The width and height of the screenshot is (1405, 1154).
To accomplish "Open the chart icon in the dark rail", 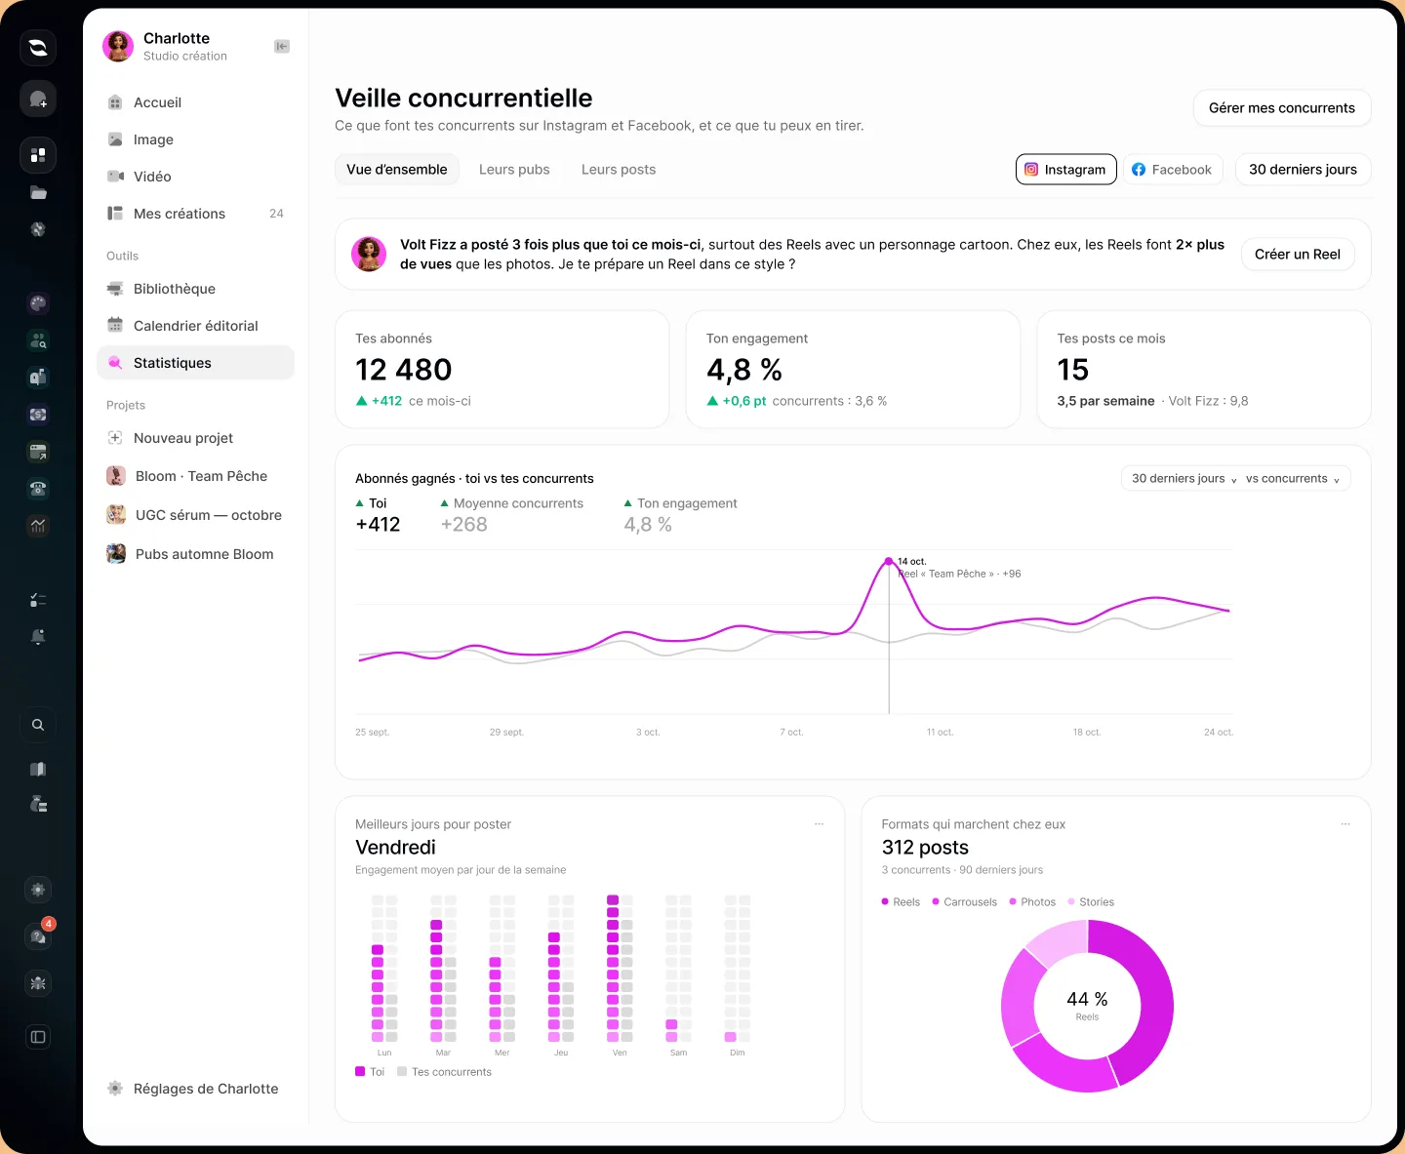I will (38, 526).
